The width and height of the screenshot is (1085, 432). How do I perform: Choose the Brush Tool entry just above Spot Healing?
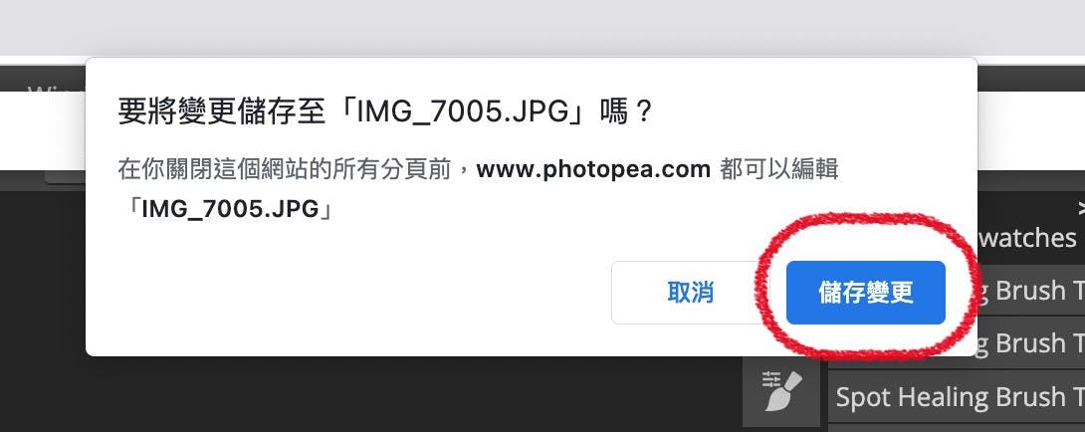tap(1031, 343)
